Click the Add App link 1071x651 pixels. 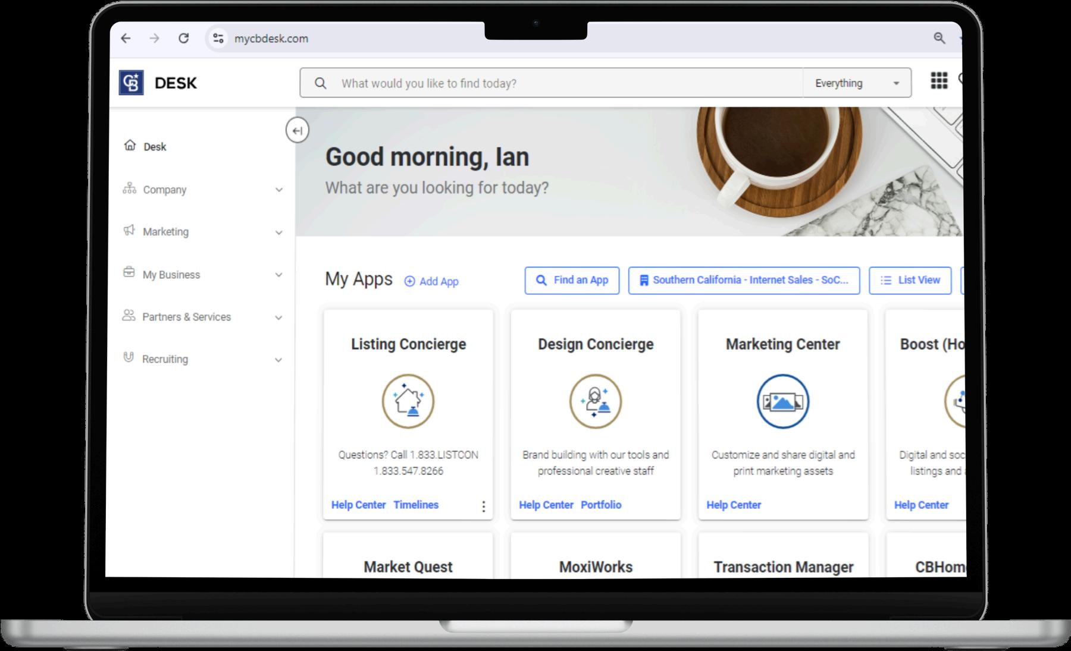coord(432,281)
